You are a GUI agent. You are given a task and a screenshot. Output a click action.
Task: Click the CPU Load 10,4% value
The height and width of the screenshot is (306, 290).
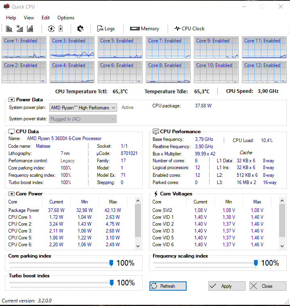[267, 140]
